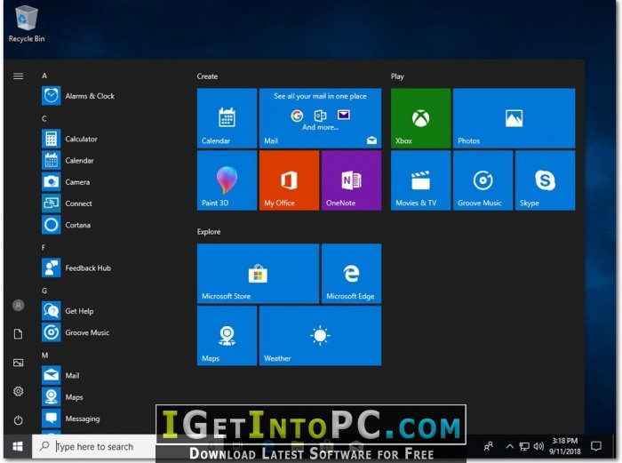The height and width of the screenshot is (463, 622).
Task: Open Documents from Start sidebar
Action: [x=19, y=334]
